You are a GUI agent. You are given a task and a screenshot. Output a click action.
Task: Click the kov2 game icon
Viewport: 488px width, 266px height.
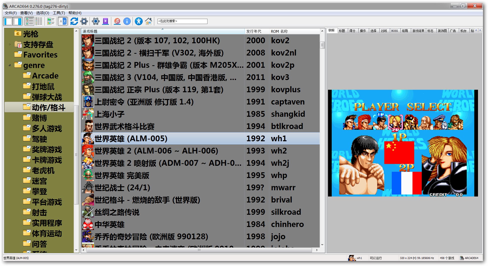point(88,40)
